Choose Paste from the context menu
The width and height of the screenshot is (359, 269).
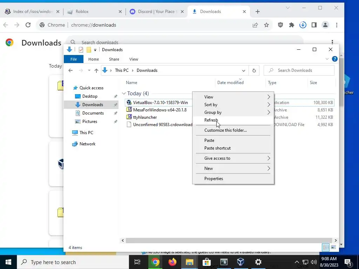point(233,140)
